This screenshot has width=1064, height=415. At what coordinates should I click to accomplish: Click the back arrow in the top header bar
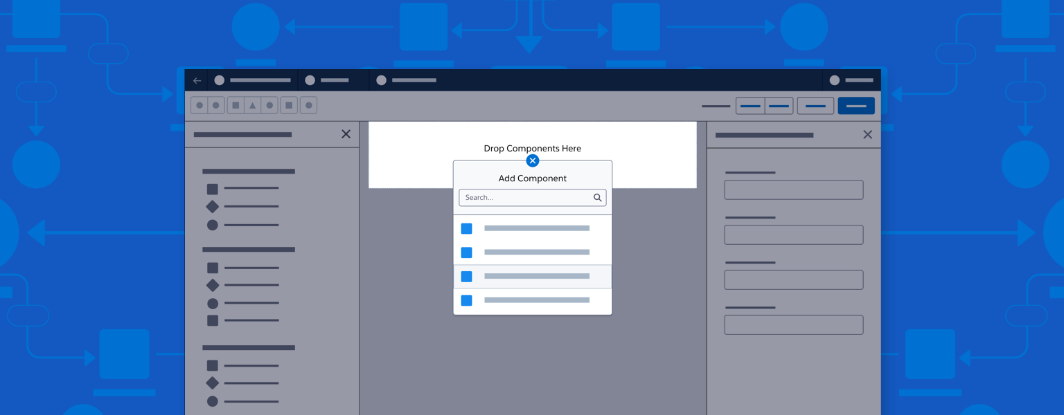[x=197, y=80]
